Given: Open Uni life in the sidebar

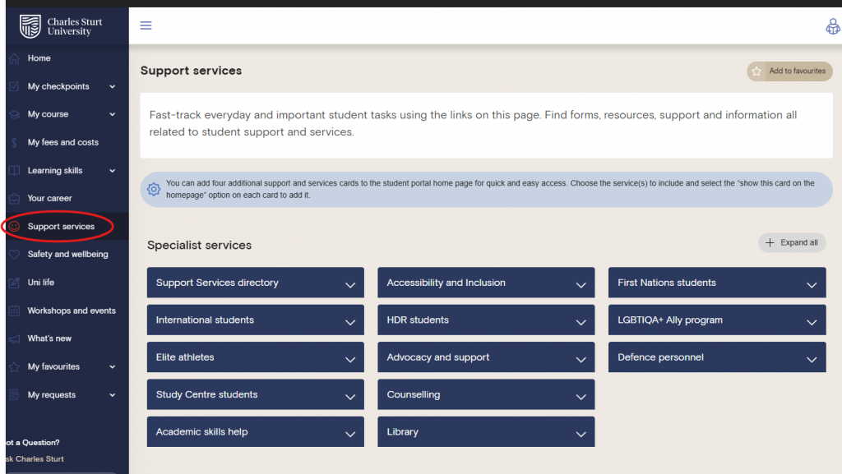Looking at the screenshot, I should pyautogui.click(x=41, y=283).
